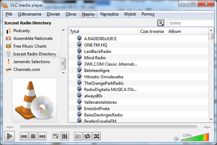Viewport: 217px width, 145px height.
Task: Select Podcasty in the sidebar
Action: pyautogui.click(x=32, y=31)
